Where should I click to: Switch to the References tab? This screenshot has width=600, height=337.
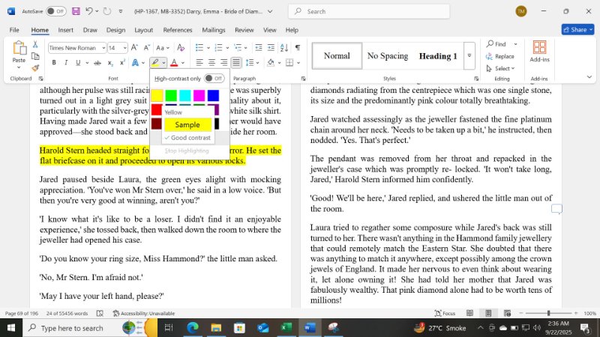[x=178, y=30]
